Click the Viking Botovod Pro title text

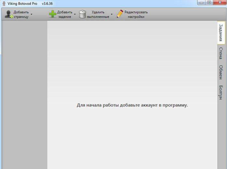[x=22, y=4]
